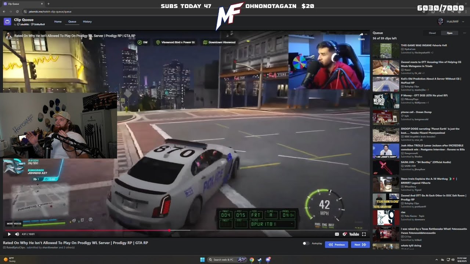Click the Next clip button

tap(360, 245)
